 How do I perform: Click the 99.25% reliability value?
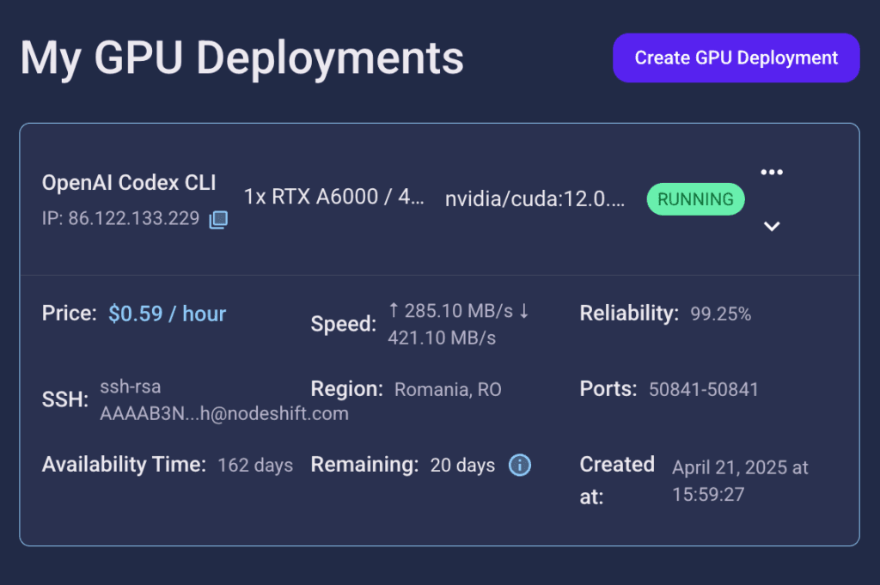[721, 314]
